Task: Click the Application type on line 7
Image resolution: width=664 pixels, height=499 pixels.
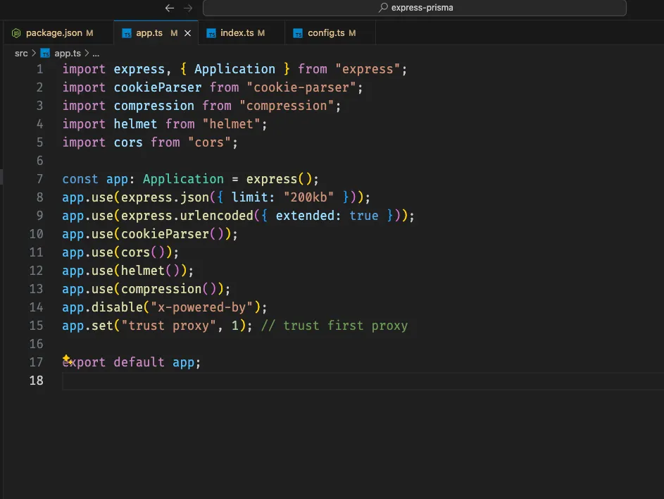Action: tap(183, 179)
